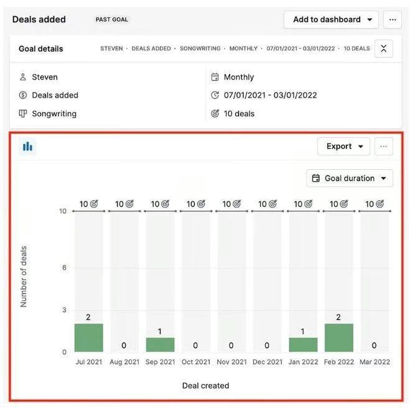Click the target icon beside 10 deals

(215, 114)
